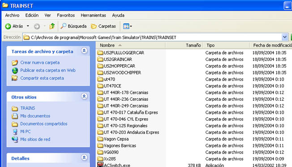Collapse Tareas de archivo y carpeta panel
The width and height of the screenshot is (292, 167).
point(84,51)
